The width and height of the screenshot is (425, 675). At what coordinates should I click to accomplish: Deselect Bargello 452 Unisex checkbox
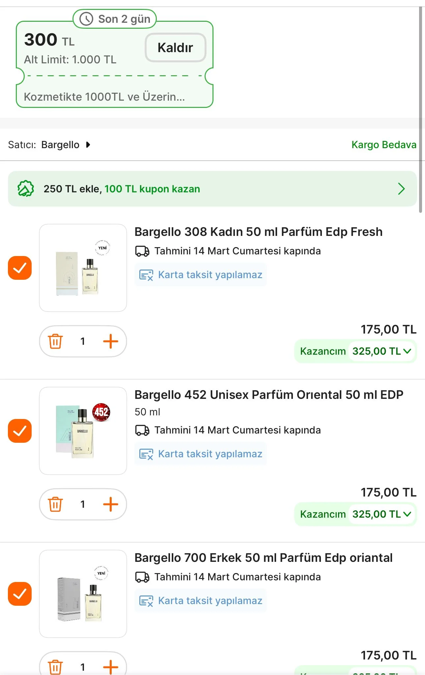coord(20,431)
